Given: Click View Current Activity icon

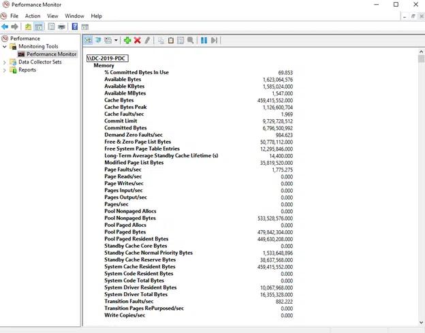Looking at the screenshot, I should click(88, 40).
